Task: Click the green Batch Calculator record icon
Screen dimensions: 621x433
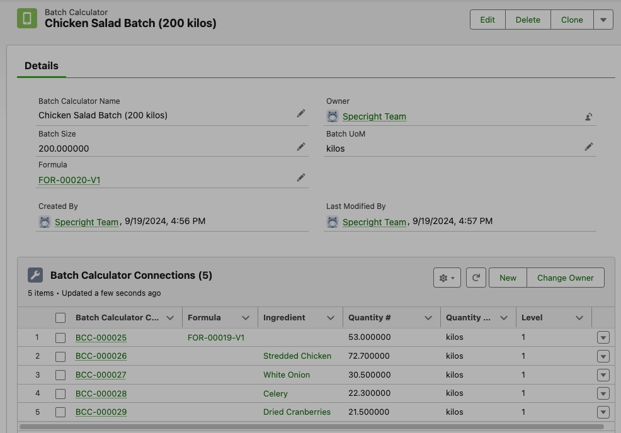Action: pyautogui.click(x=27, y=18)
